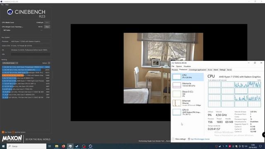Open Cinebench Help menu
Viewport: 265px width, 149px height.
tap(7, 5)
